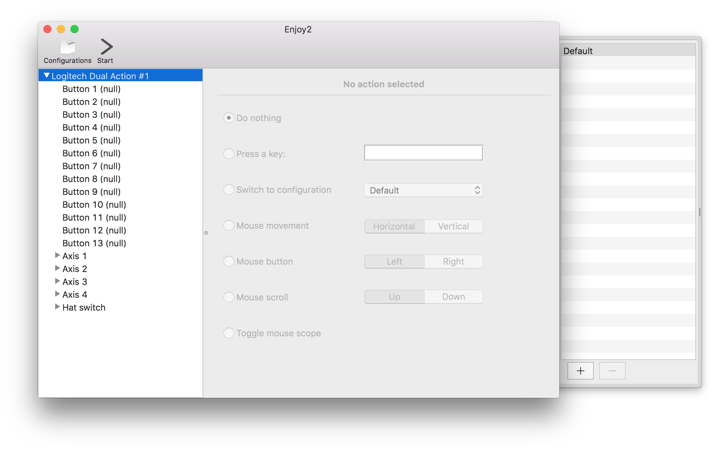Screen dimensions: 713x452
Task: Open the Configurations toolbar icon
Action: (67, 47)
